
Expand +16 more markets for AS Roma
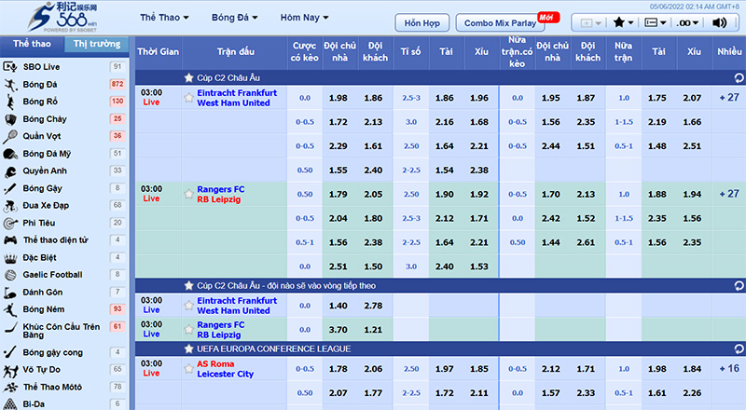729,369
